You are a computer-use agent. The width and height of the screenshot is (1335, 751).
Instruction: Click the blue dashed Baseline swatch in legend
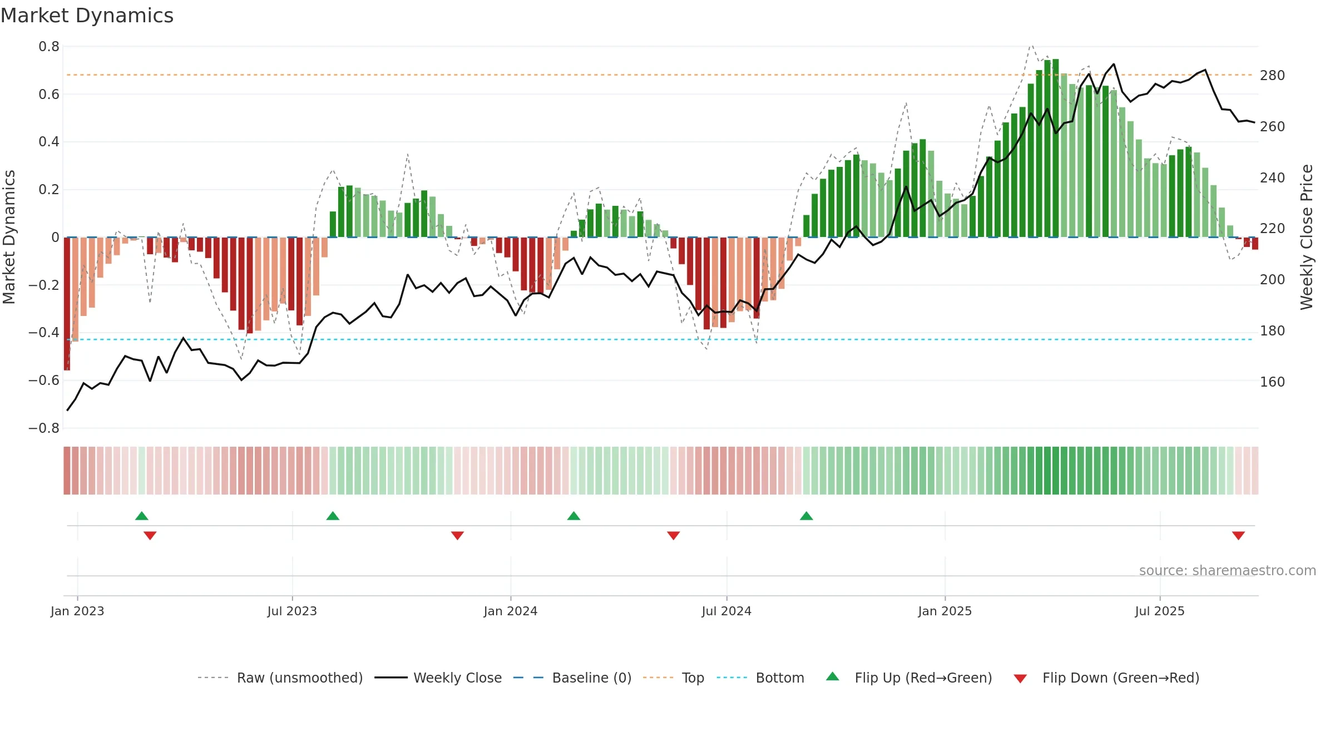tap(528, 678)
